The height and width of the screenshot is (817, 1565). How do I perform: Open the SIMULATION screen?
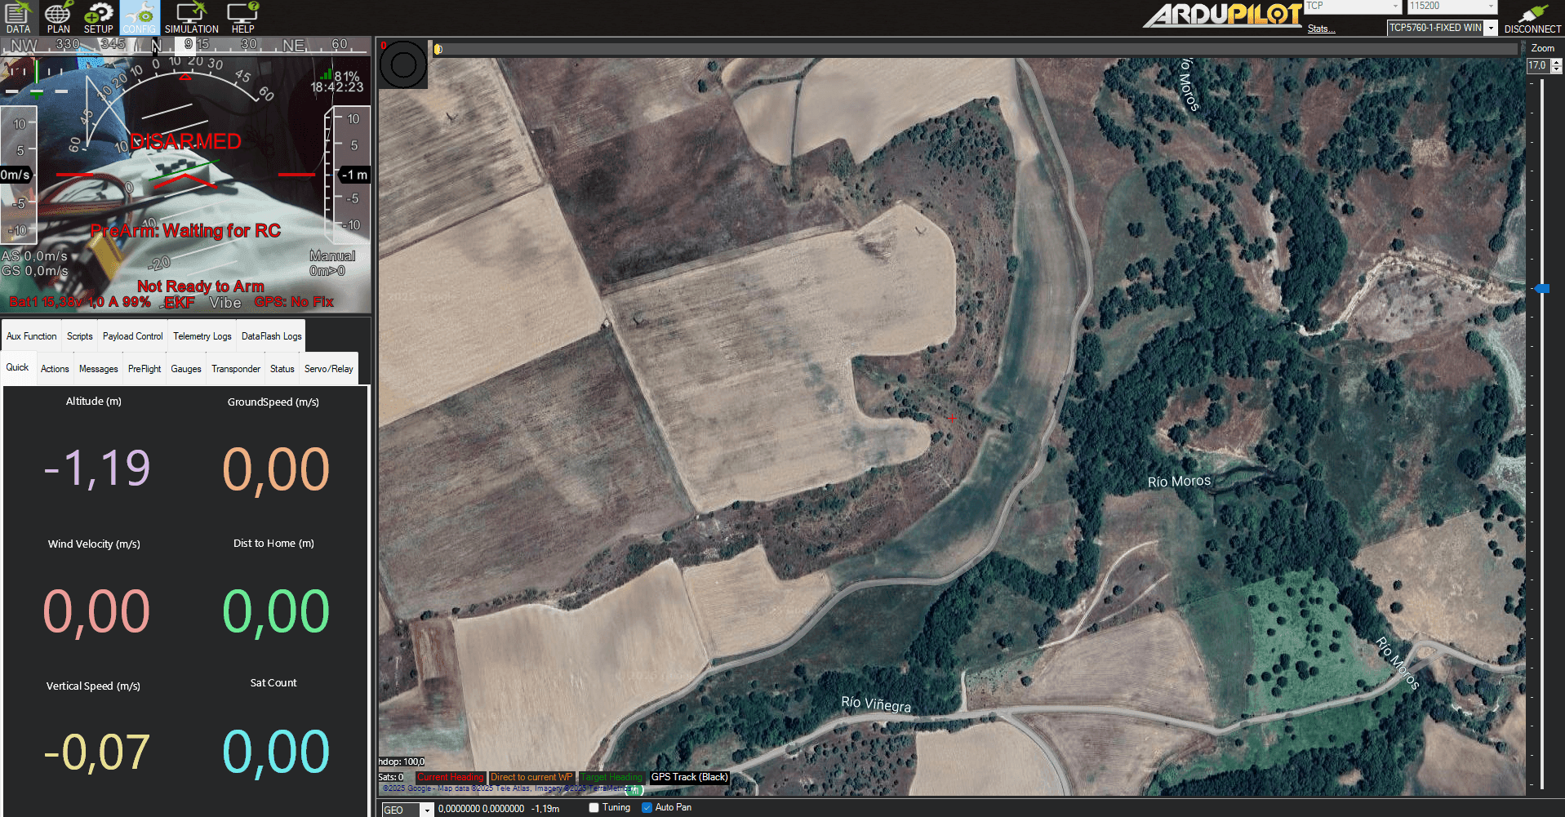click(191, 18)
